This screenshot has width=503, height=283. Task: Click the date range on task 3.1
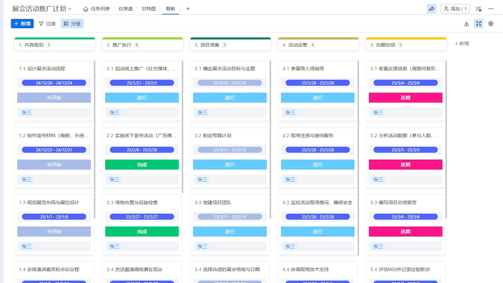click(229, 82)
